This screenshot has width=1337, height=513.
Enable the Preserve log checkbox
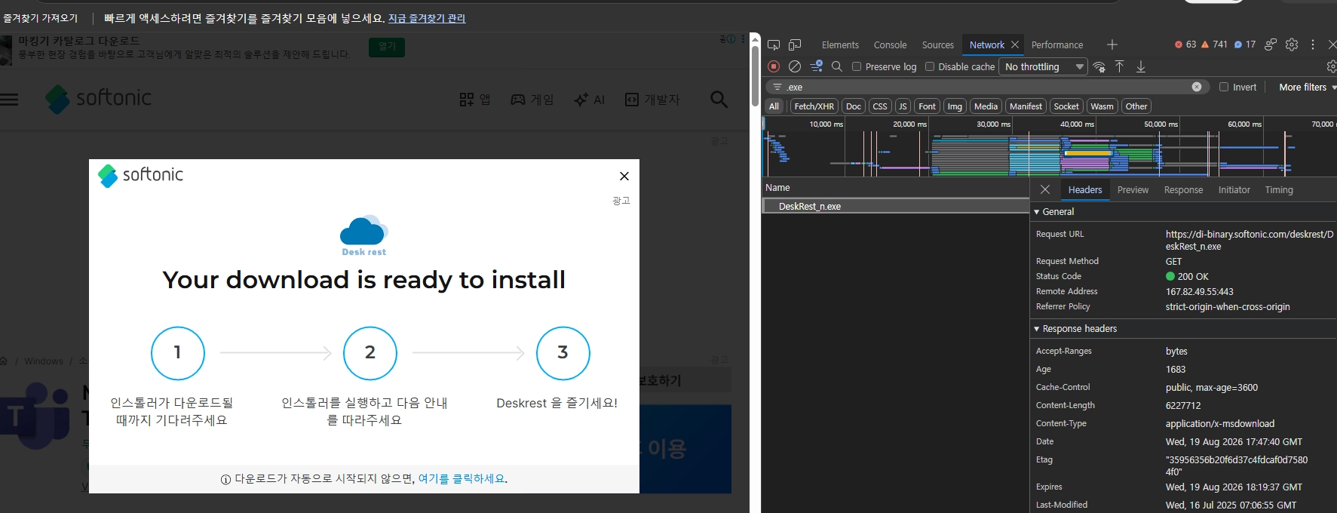coord(857,66)
